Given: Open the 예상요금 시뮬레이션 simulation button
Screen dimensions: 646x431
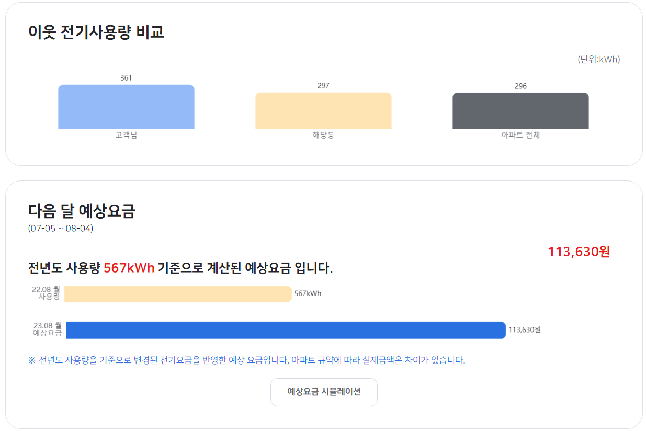Looking at the screenshot, I should coord(324,392).
